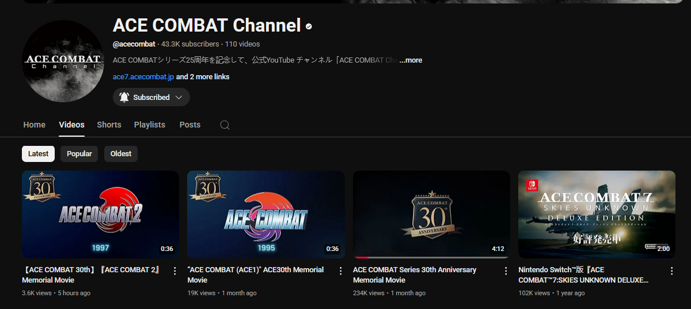Viewport: 691px width, 309px height.
Task: Go to the Playlists tab
Action: point(150,125)
